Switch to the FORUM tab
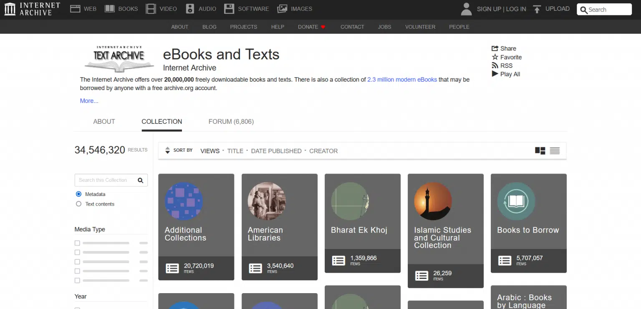 [231, 121]
